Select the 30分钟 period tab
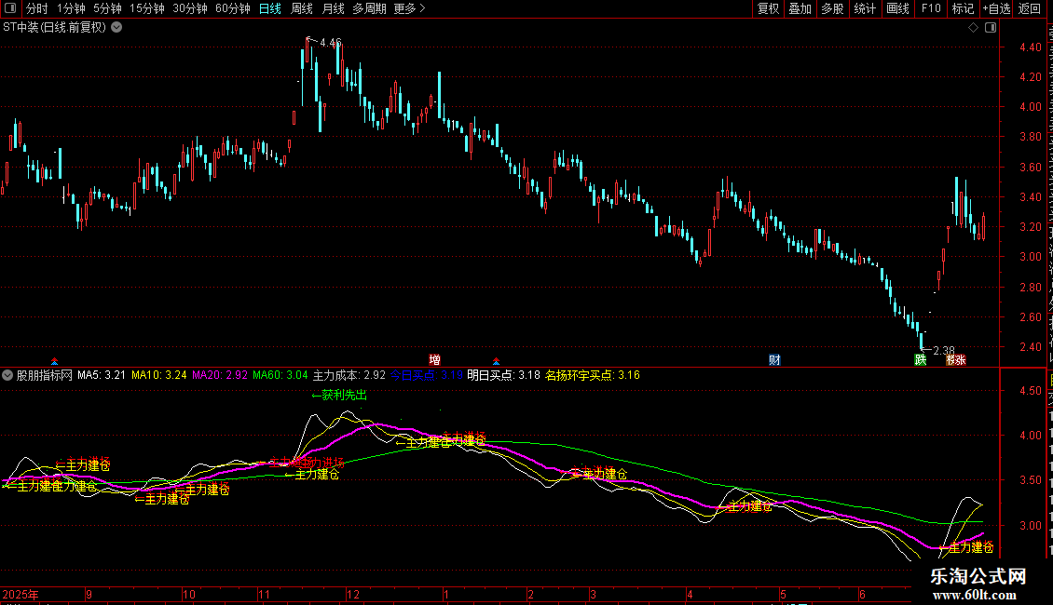The width and height of the screenshot is (1053, 605). pos(189,8)
